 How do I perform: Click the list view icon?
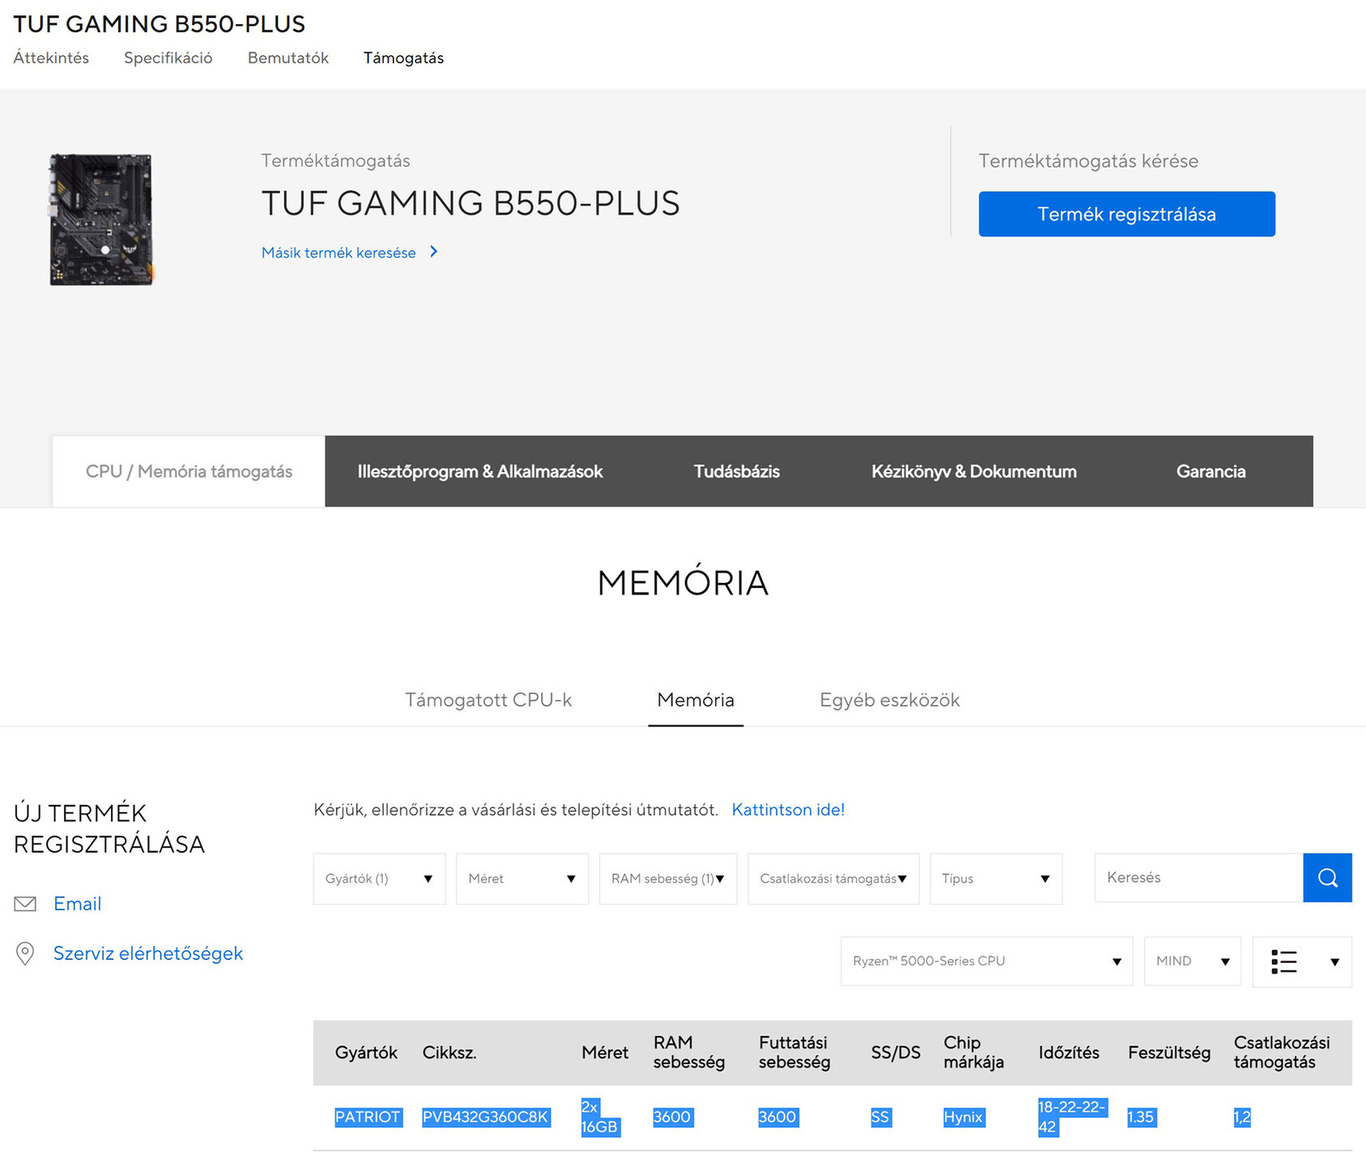pos(1283,961)
